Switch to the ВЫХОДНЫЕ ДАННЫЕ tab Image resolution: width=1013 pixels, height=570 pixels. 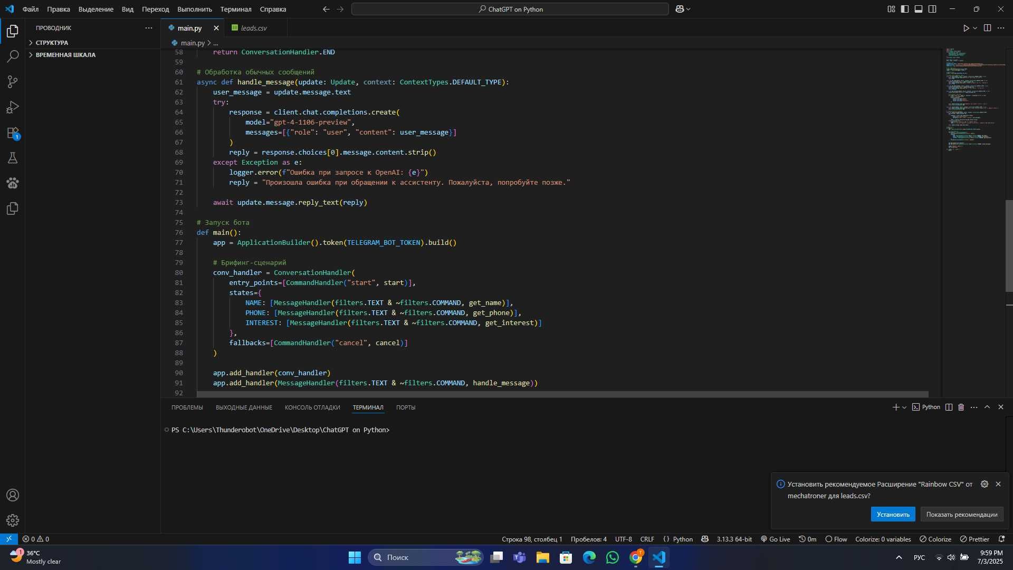pos(244,407)
